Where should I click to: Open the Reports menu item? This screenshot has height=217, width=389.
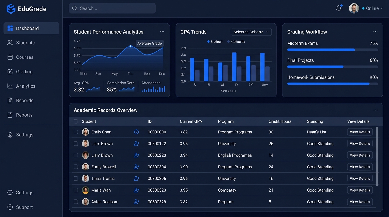pyautogui.click(x=31, y=115)
